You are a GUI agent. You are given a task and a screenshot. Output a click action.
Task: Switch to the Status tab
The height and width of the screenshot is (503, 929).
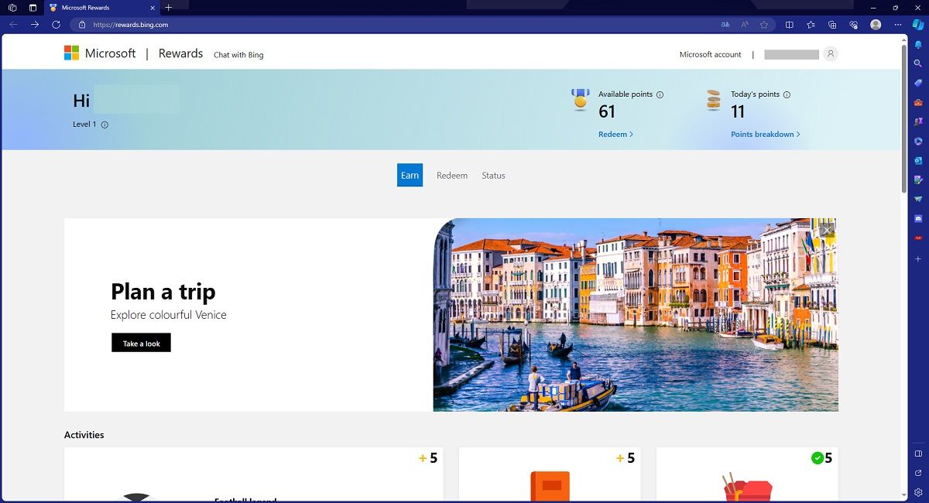tap(493, 176)
